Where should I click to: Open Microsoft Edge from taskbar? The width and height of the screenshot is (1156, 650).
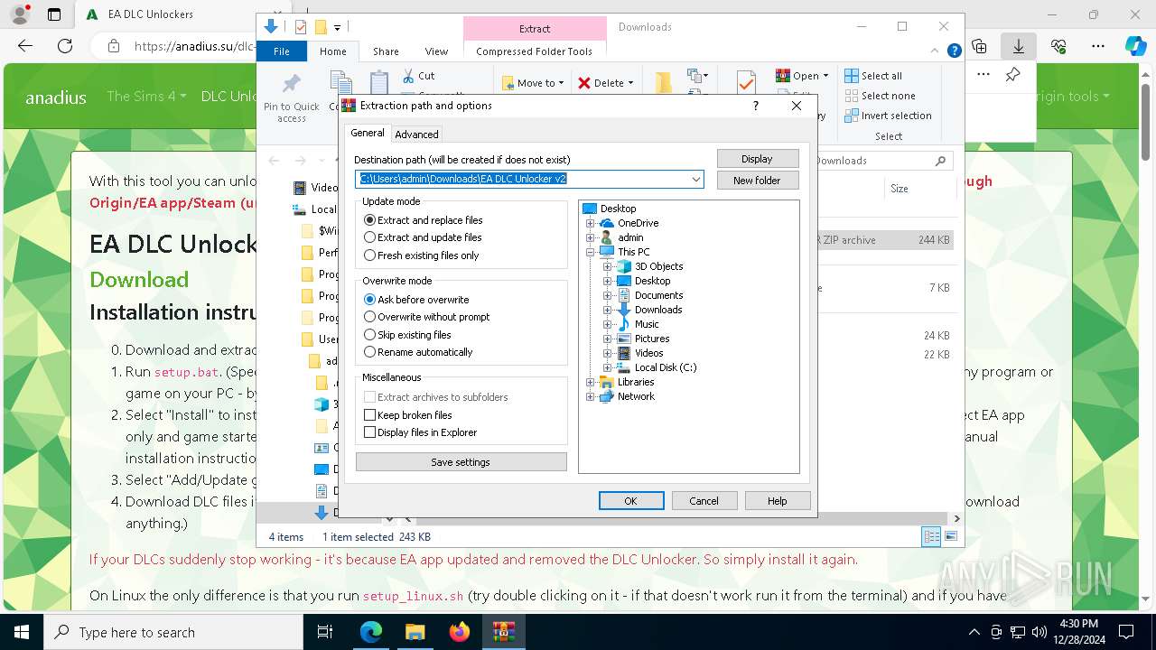coord(371,632)
